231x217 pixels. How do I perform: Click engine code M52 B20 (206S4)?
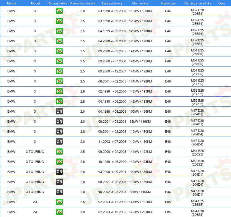(x=197, y=12)
